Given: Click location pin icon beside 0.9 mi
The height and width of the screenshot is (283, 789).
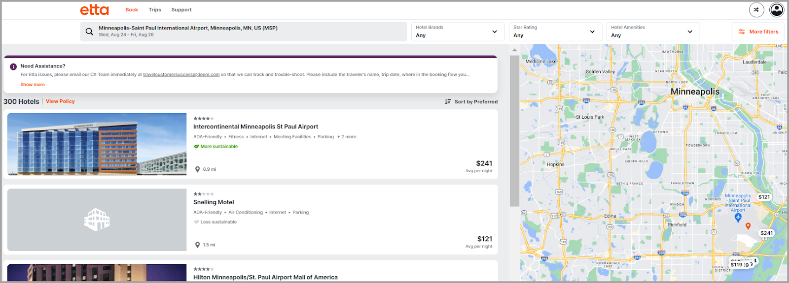Looking at the screenshot, I should point(198,169).
